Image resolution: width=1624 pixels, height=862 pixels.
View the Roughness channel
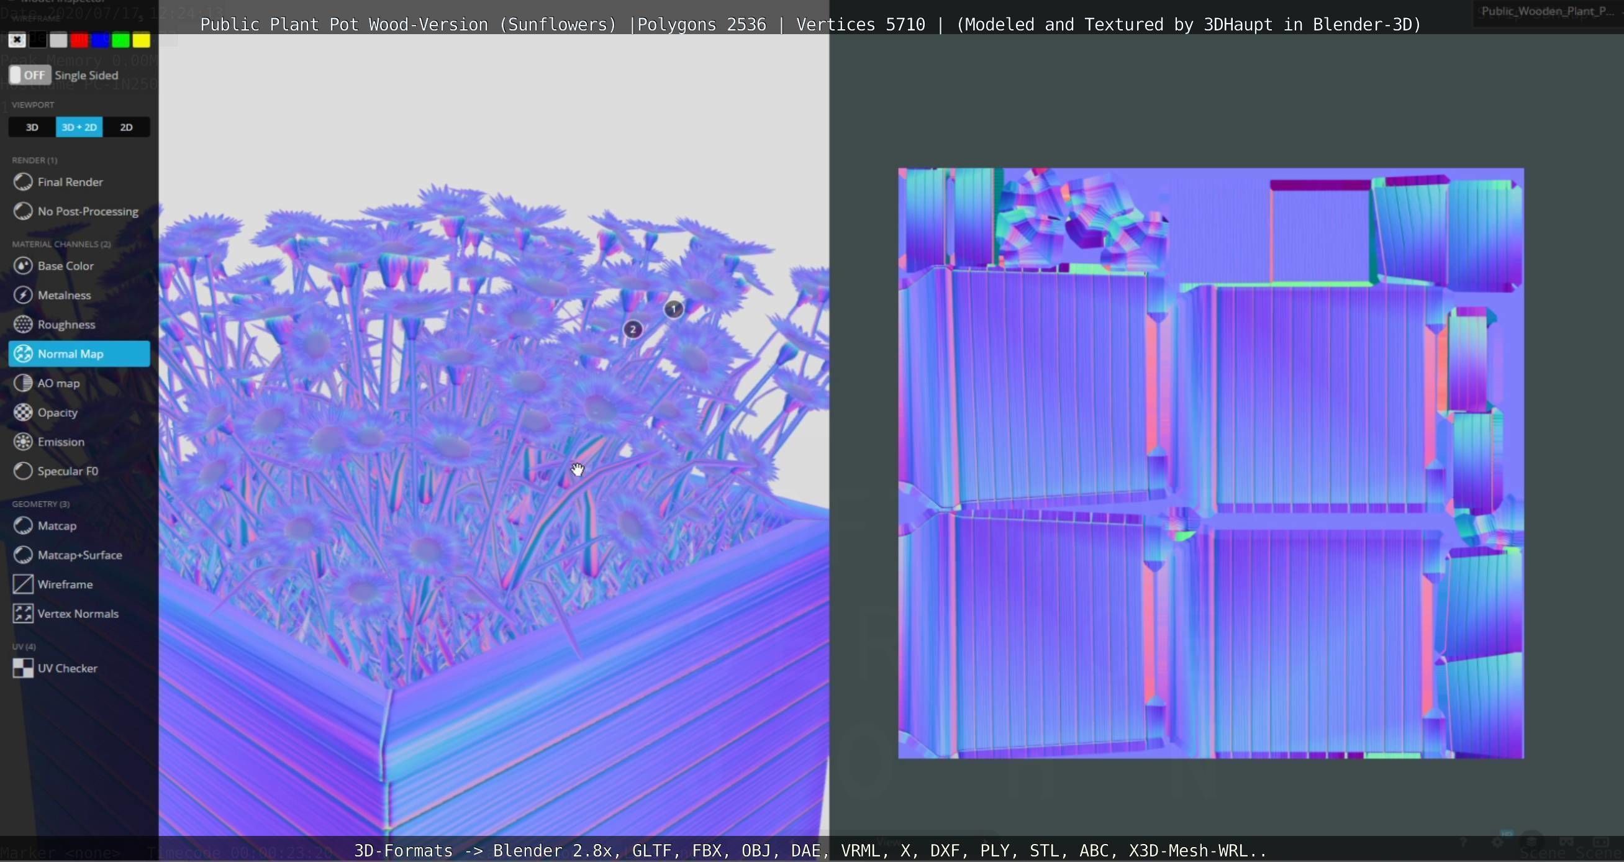pos(66,324)
